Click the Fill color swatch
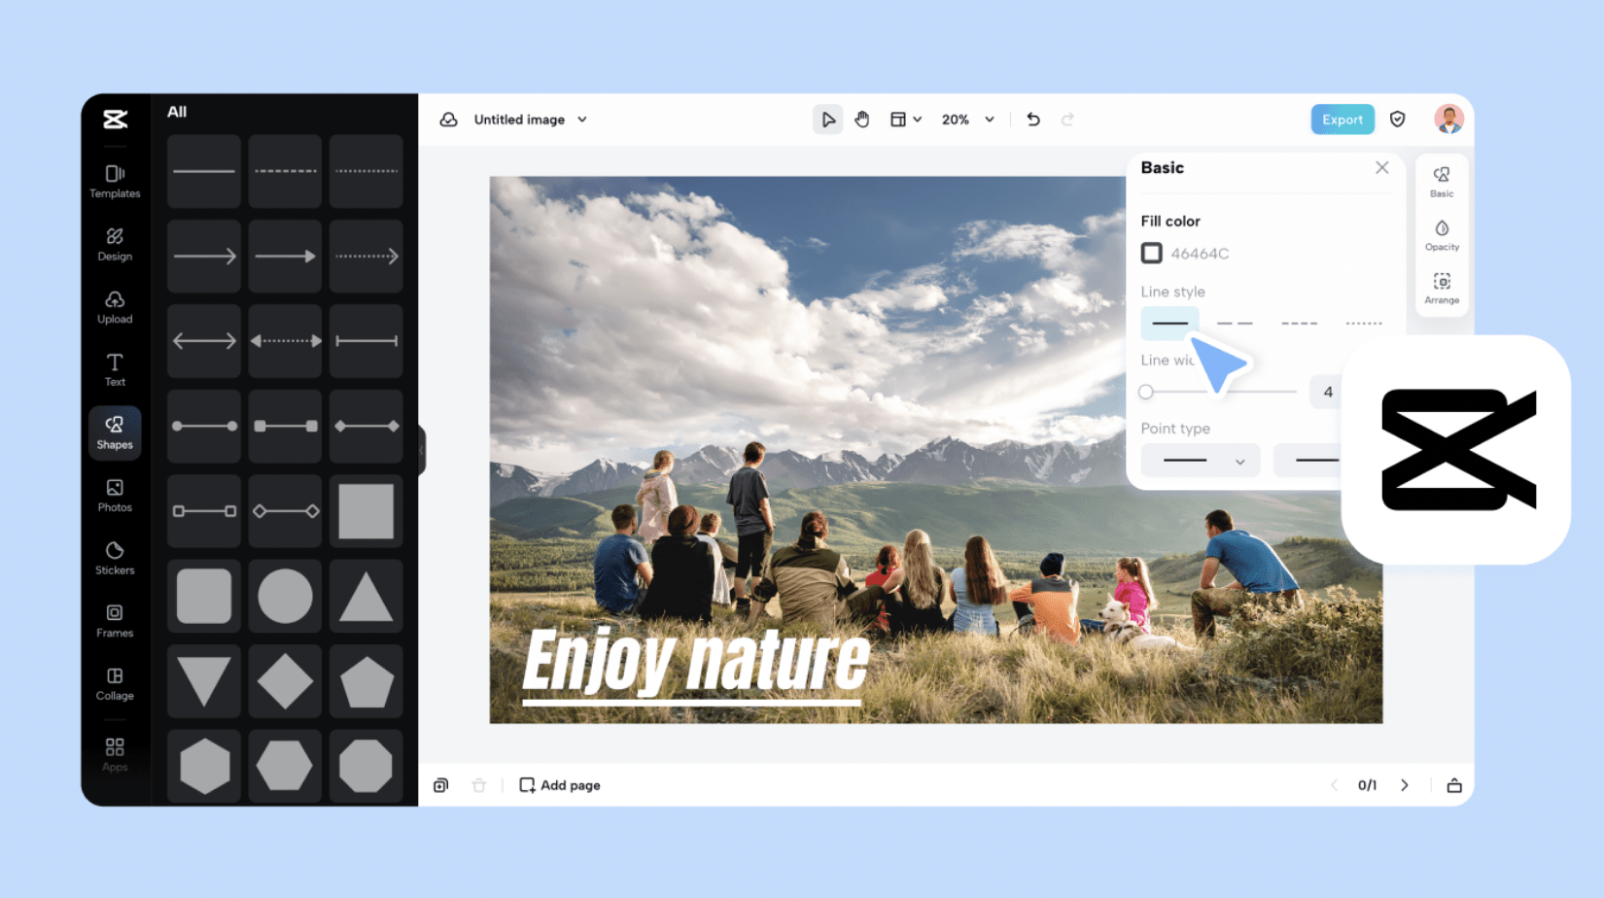 (x=1152, y=254)
